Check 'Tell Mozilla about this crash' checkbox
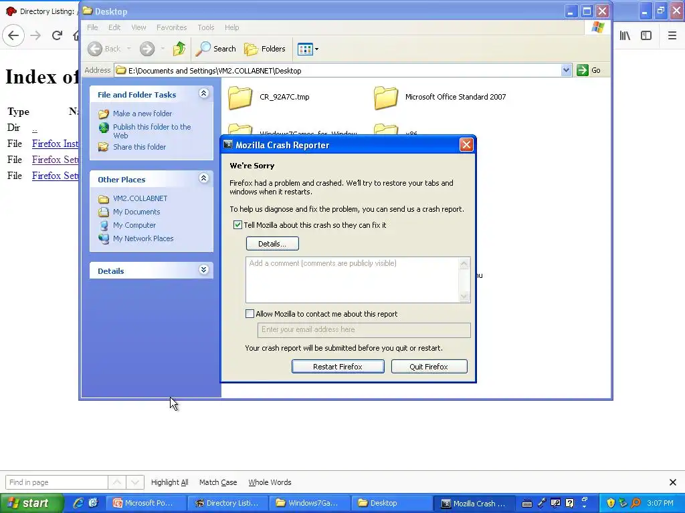 [x=237, y=225]
